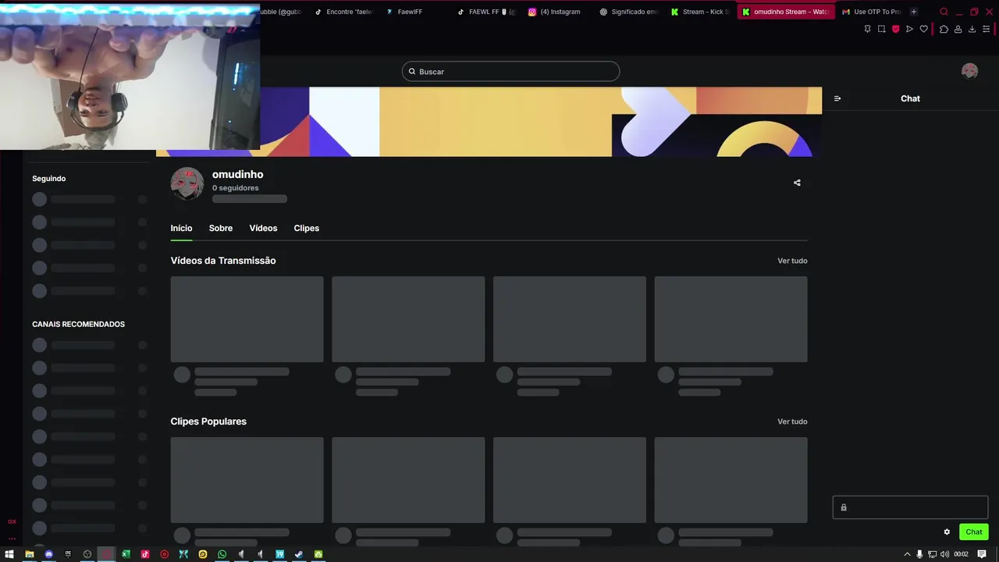Click the heart bookmark icon in toolbar
Screen dimensions: 999x562
(923, 29)
